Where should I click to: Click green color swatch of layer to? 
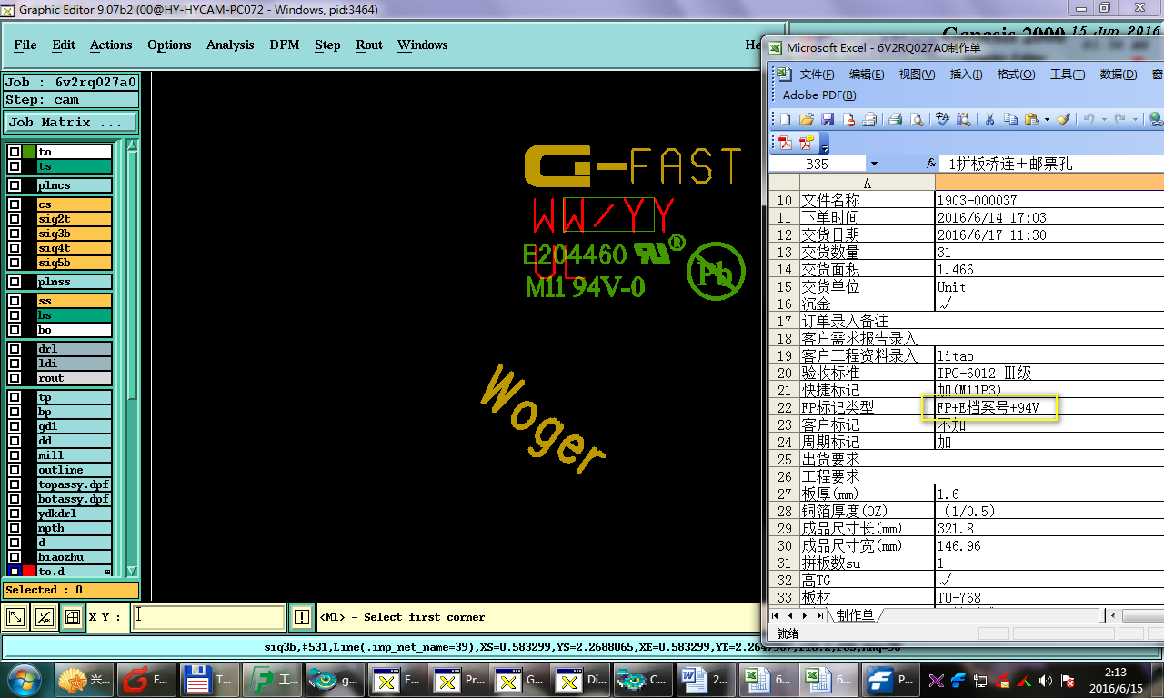pos(29,152)
